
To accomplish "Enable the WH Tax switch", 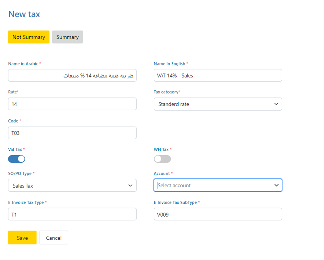I will pos(162,159).
